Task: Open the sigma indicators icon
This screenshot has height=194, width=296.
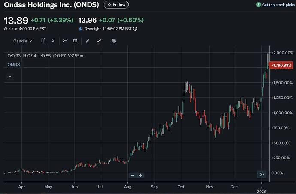Action: pos(53,41)
